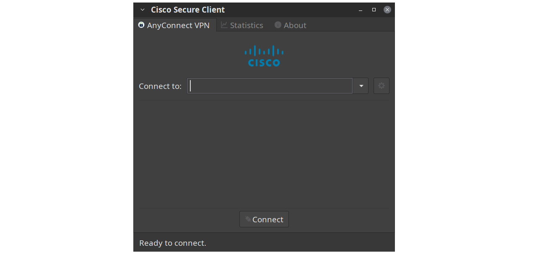Switch to the AnyConnect VPN tab
545x255 pixels.
(175, 25)
